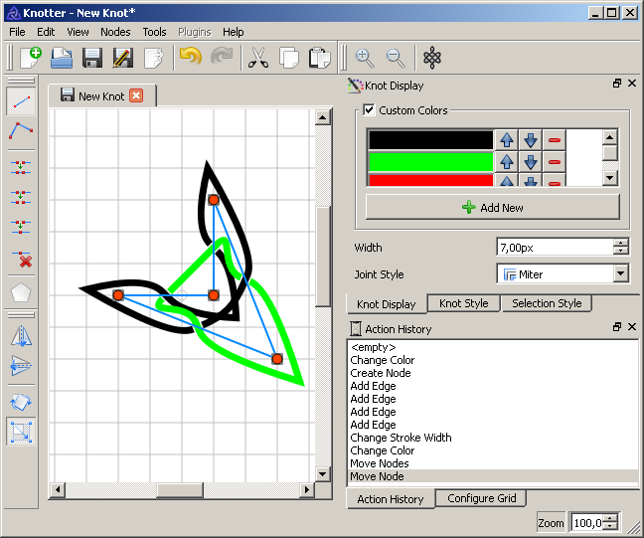Click the black color swatch
The width and height of the screenshot is (644, 538).
430,140
